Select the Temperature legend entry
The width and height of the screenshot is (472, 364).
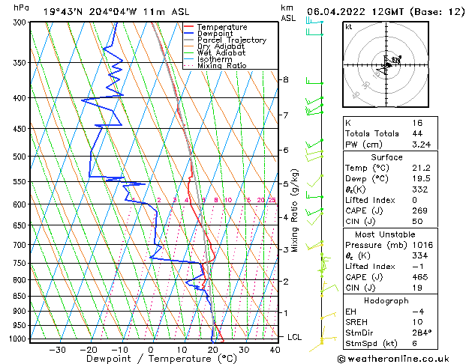point(222,27)
